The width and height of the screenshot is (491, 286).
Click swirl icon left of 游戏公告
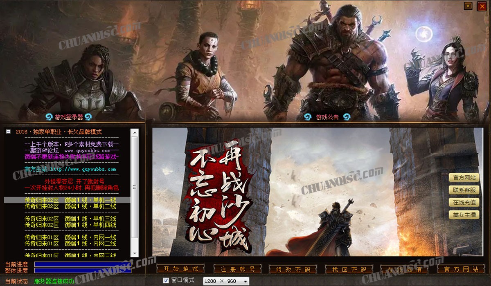[308, 117]
